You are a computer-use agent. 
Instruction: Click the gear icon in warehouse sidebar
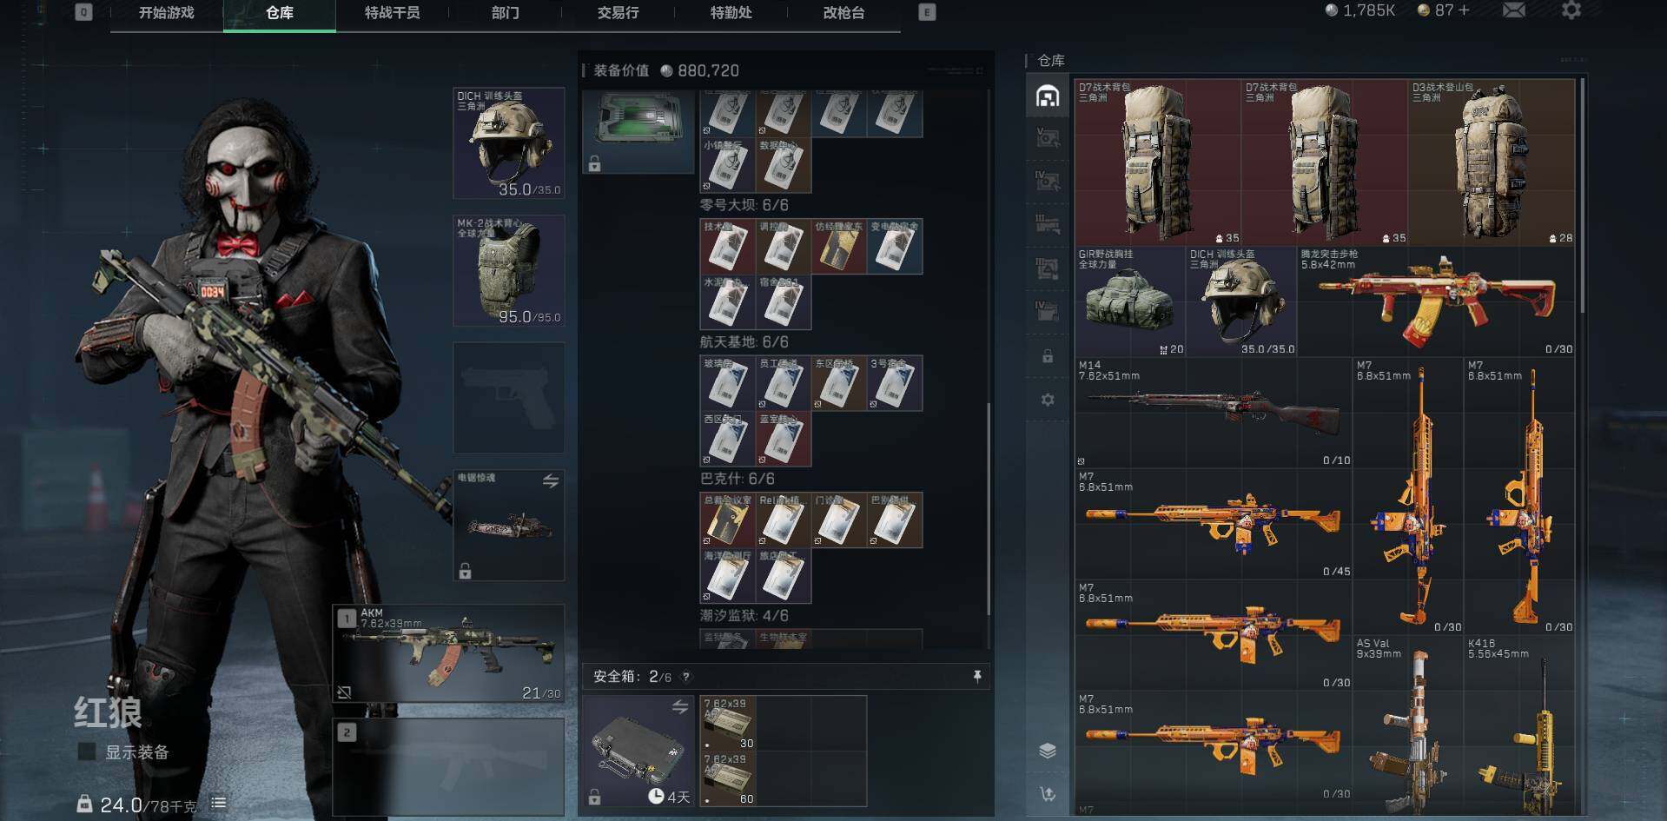[1048, 400]
